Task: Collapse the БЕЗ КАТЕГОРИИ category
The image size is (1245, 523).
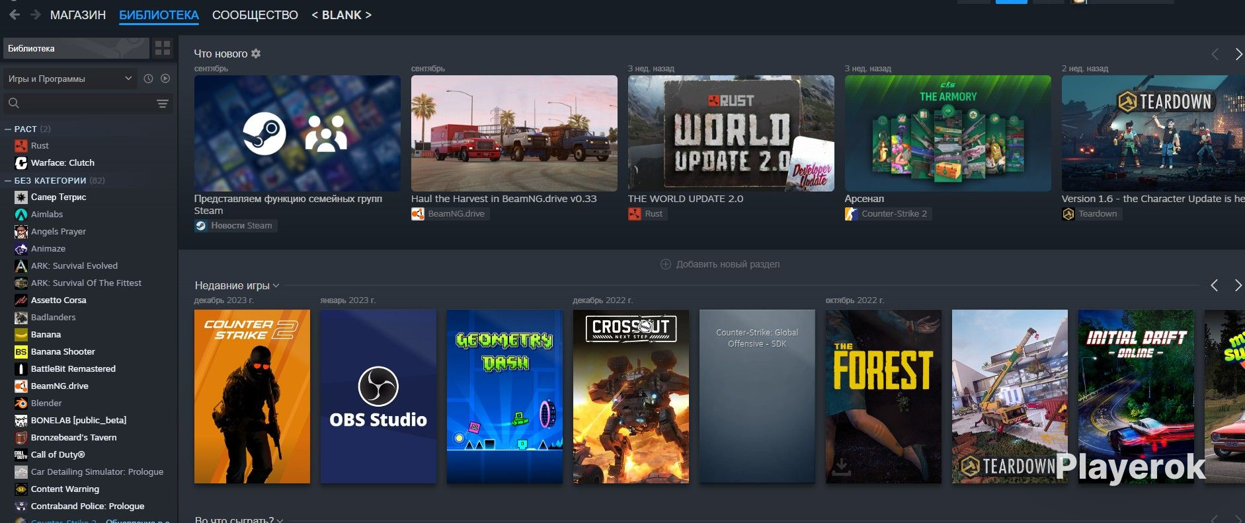Action: (8, 181)
